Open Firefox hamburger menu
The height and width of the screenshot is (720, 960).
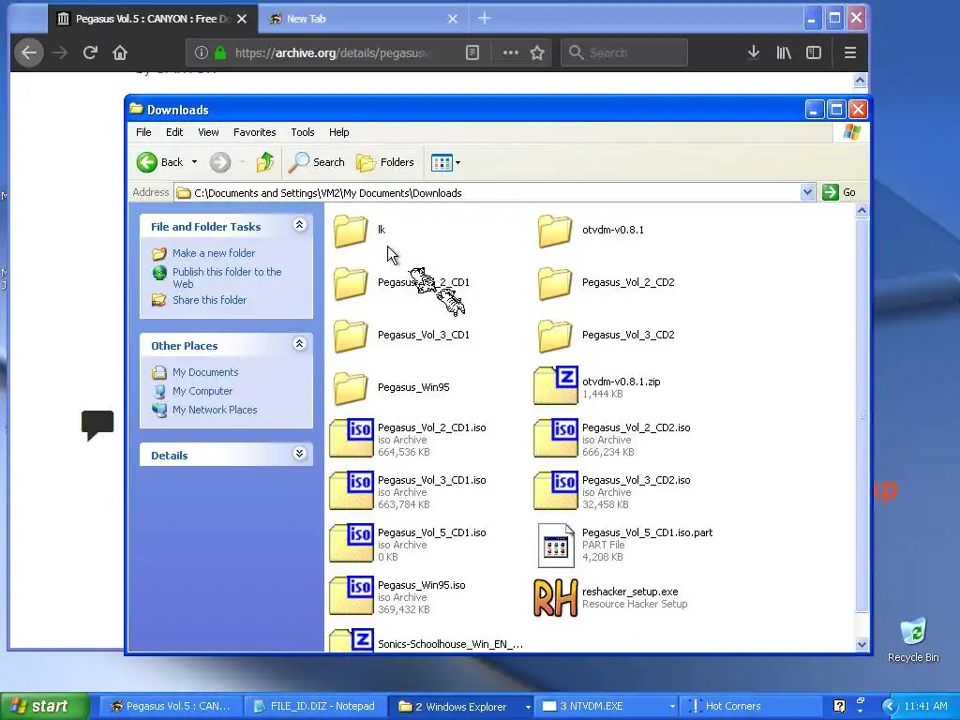(x=849, y=52)
